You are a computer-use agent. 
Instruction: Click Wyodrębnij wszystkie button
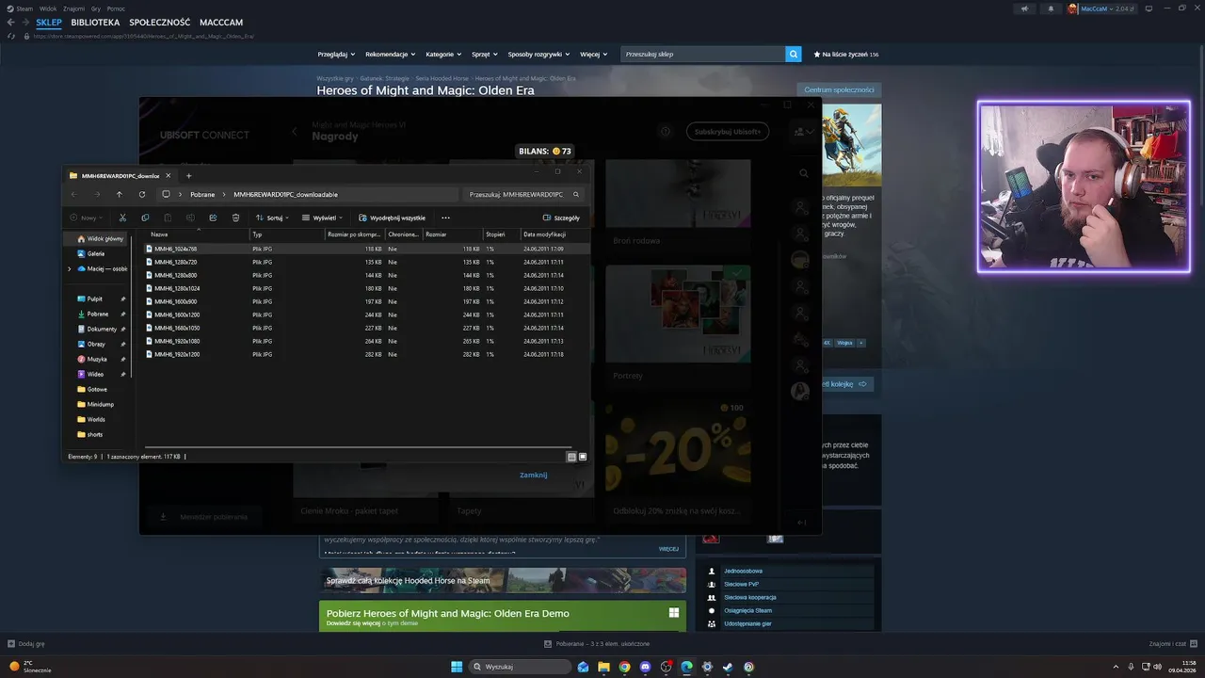tap(392, 218)
